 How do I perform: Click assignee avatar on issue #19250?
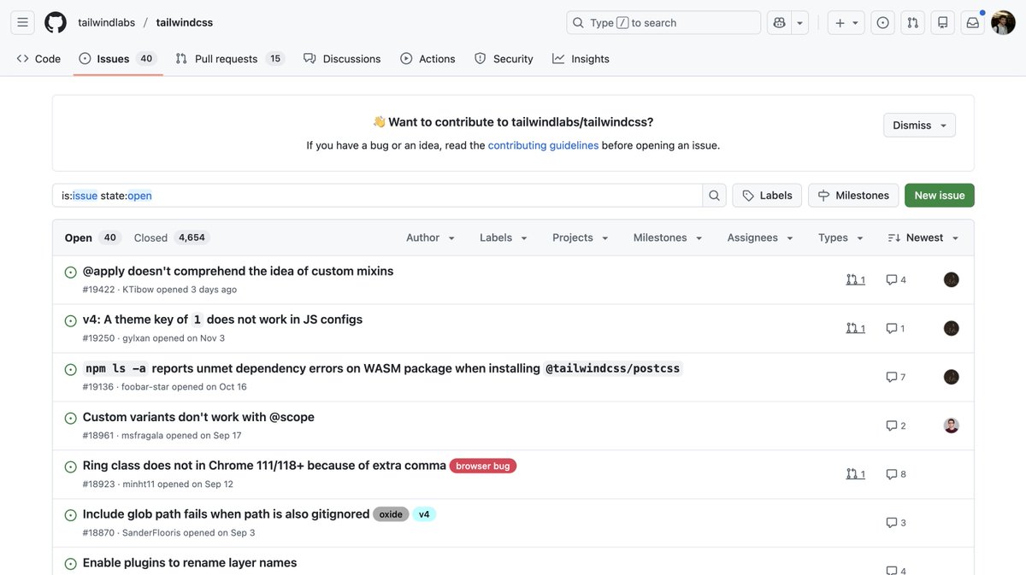951,328
